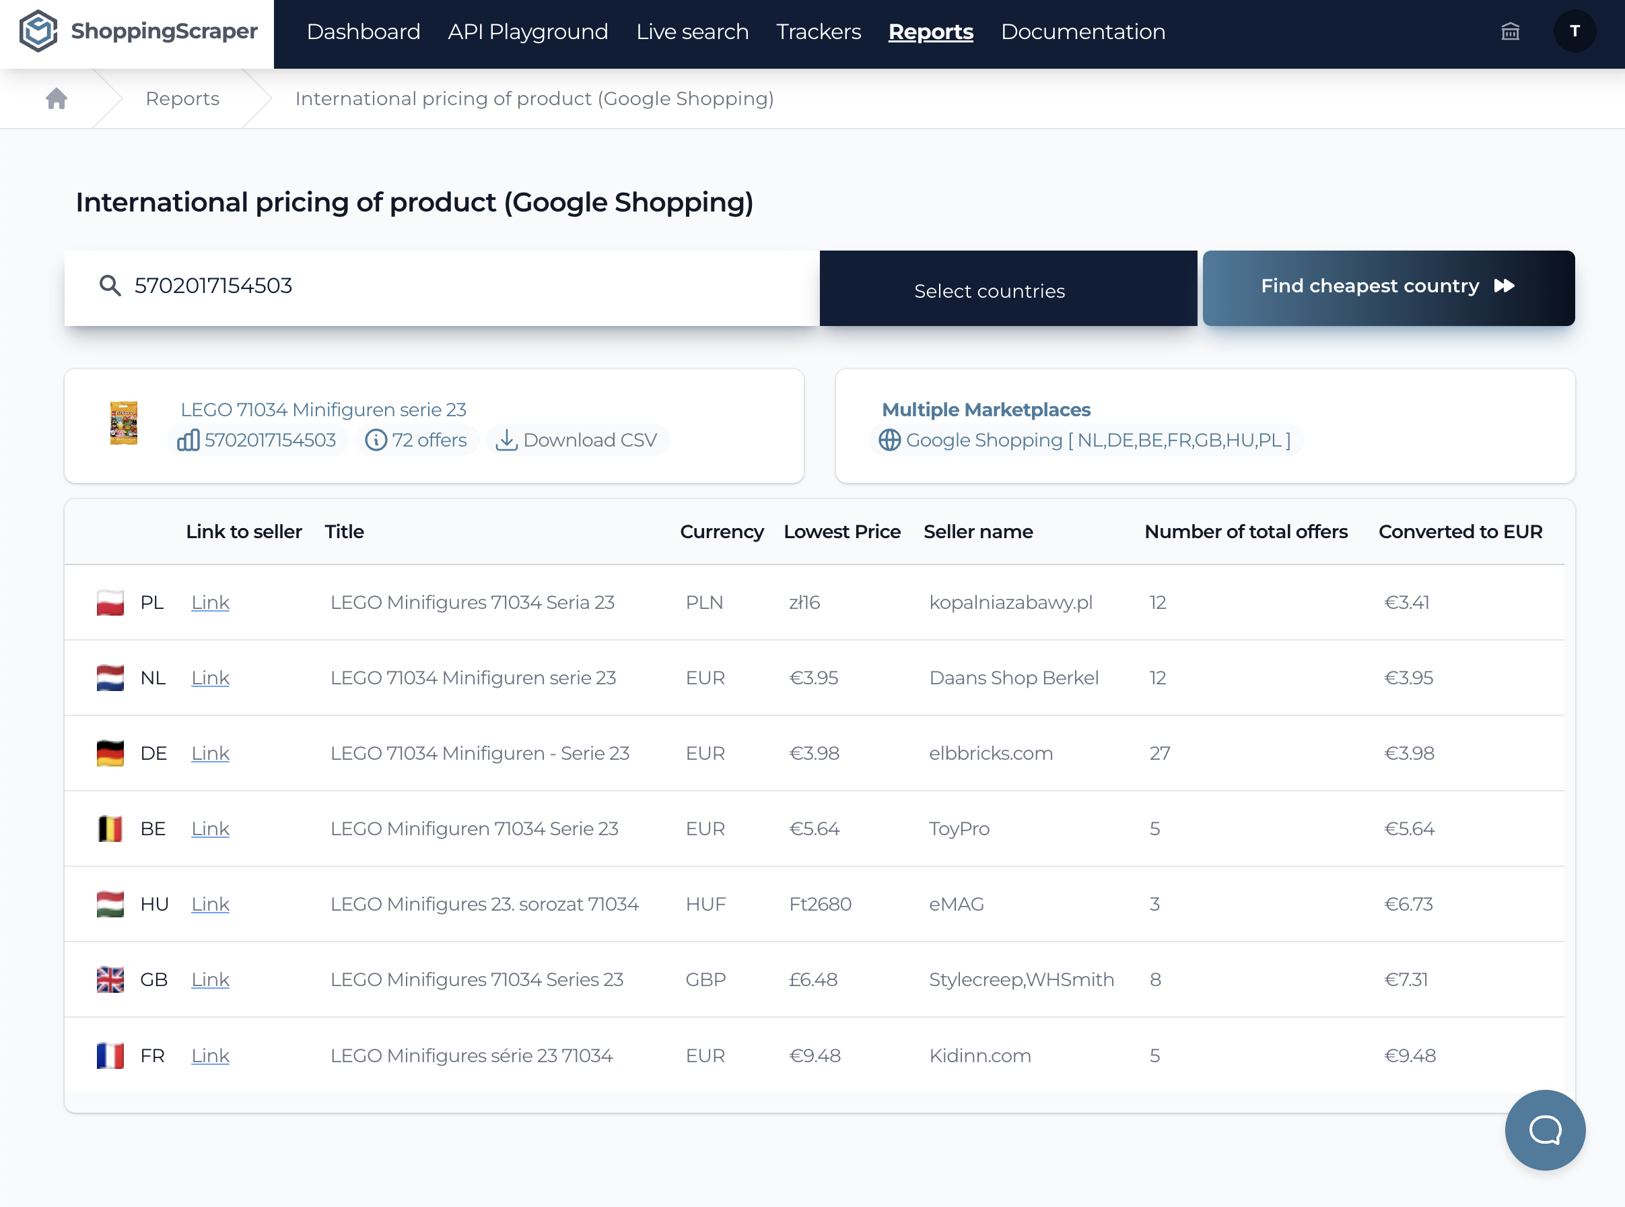This screenshot has height=1207, width=1625.
Task: Click the Reports breadcrumb
Action: tap(182, 98)
